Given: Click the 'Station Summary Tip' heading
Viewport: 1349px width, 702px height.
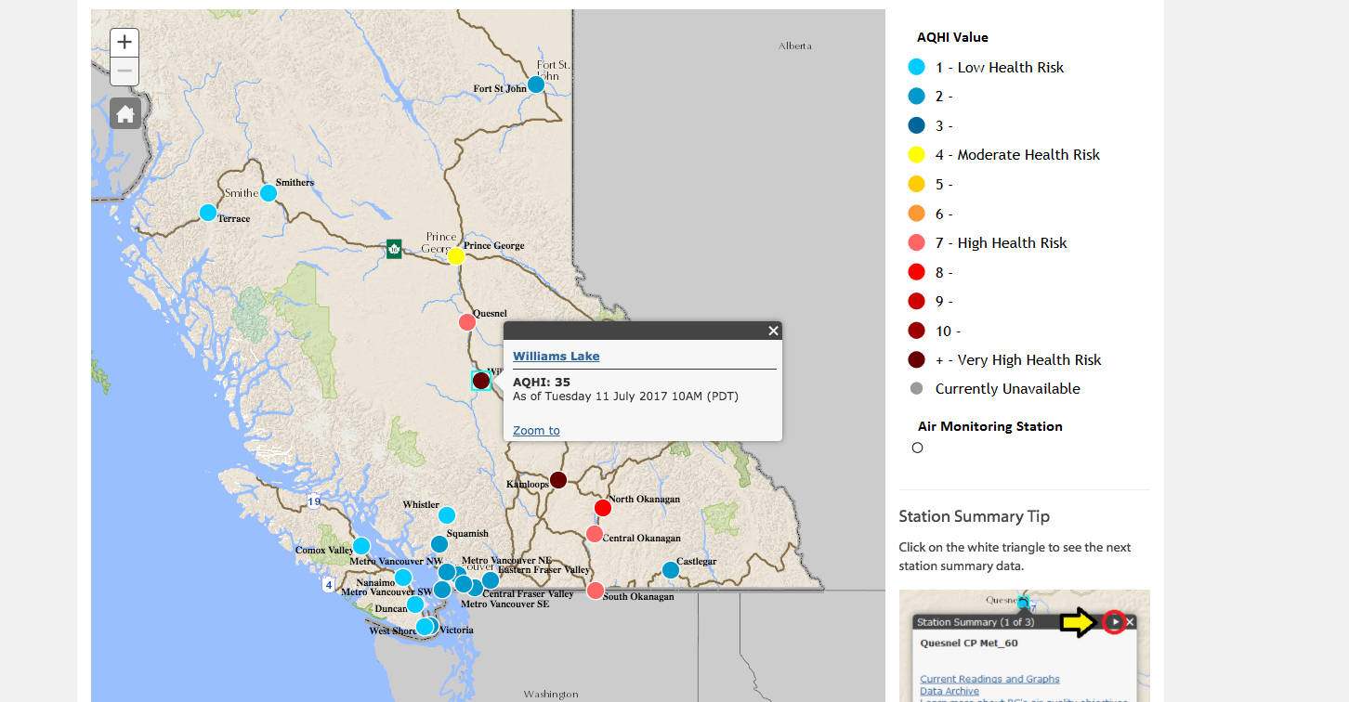Looking at the screenshot, I should [x=975, y=516].
